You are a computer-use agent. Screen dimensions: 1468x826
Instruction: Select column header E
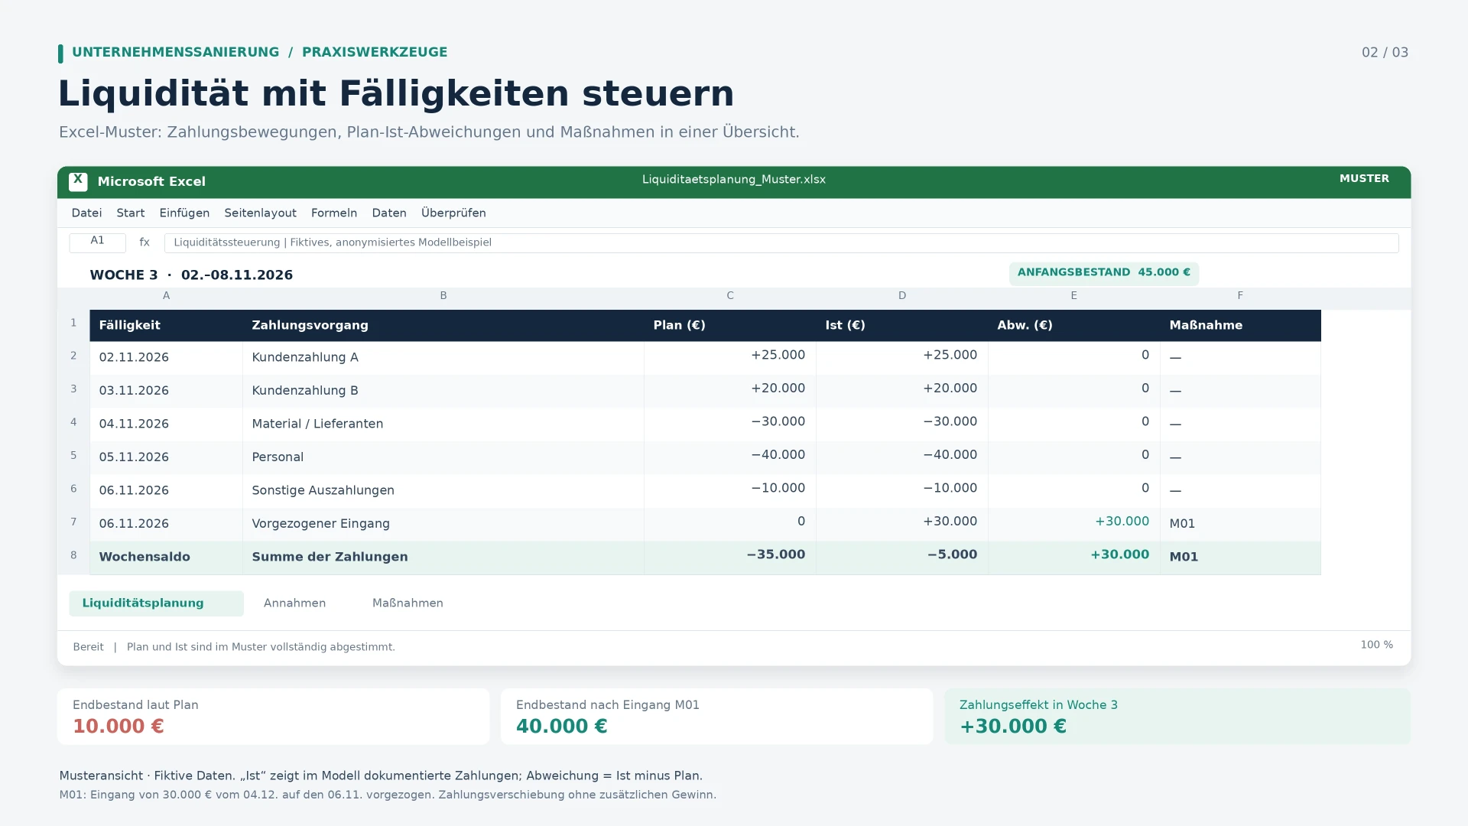click(x=1074, y=295)
